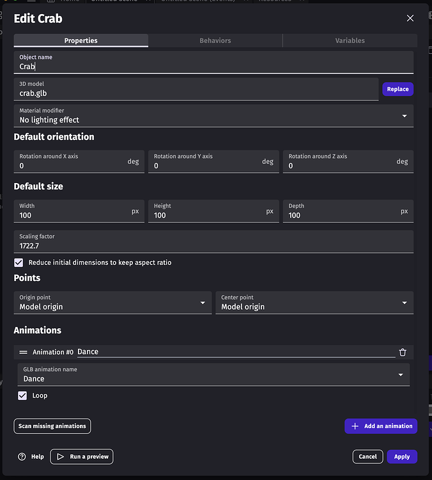This screenshot has width=432, height=480.
Task: Close the Edit Crab dialog
Action: click(x=410, y=19)
